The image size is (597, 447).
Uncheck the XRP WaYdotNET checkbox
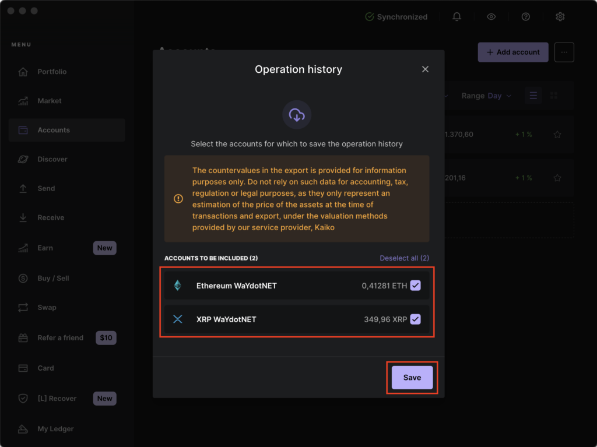point(415,319)
